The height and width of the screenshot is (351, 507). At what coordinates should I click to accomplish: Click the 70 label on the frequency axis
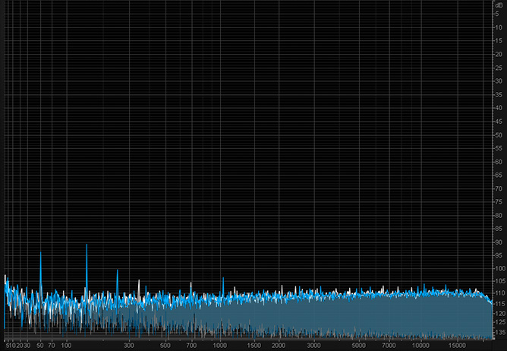pyautogui.click(x=51, y=345)
